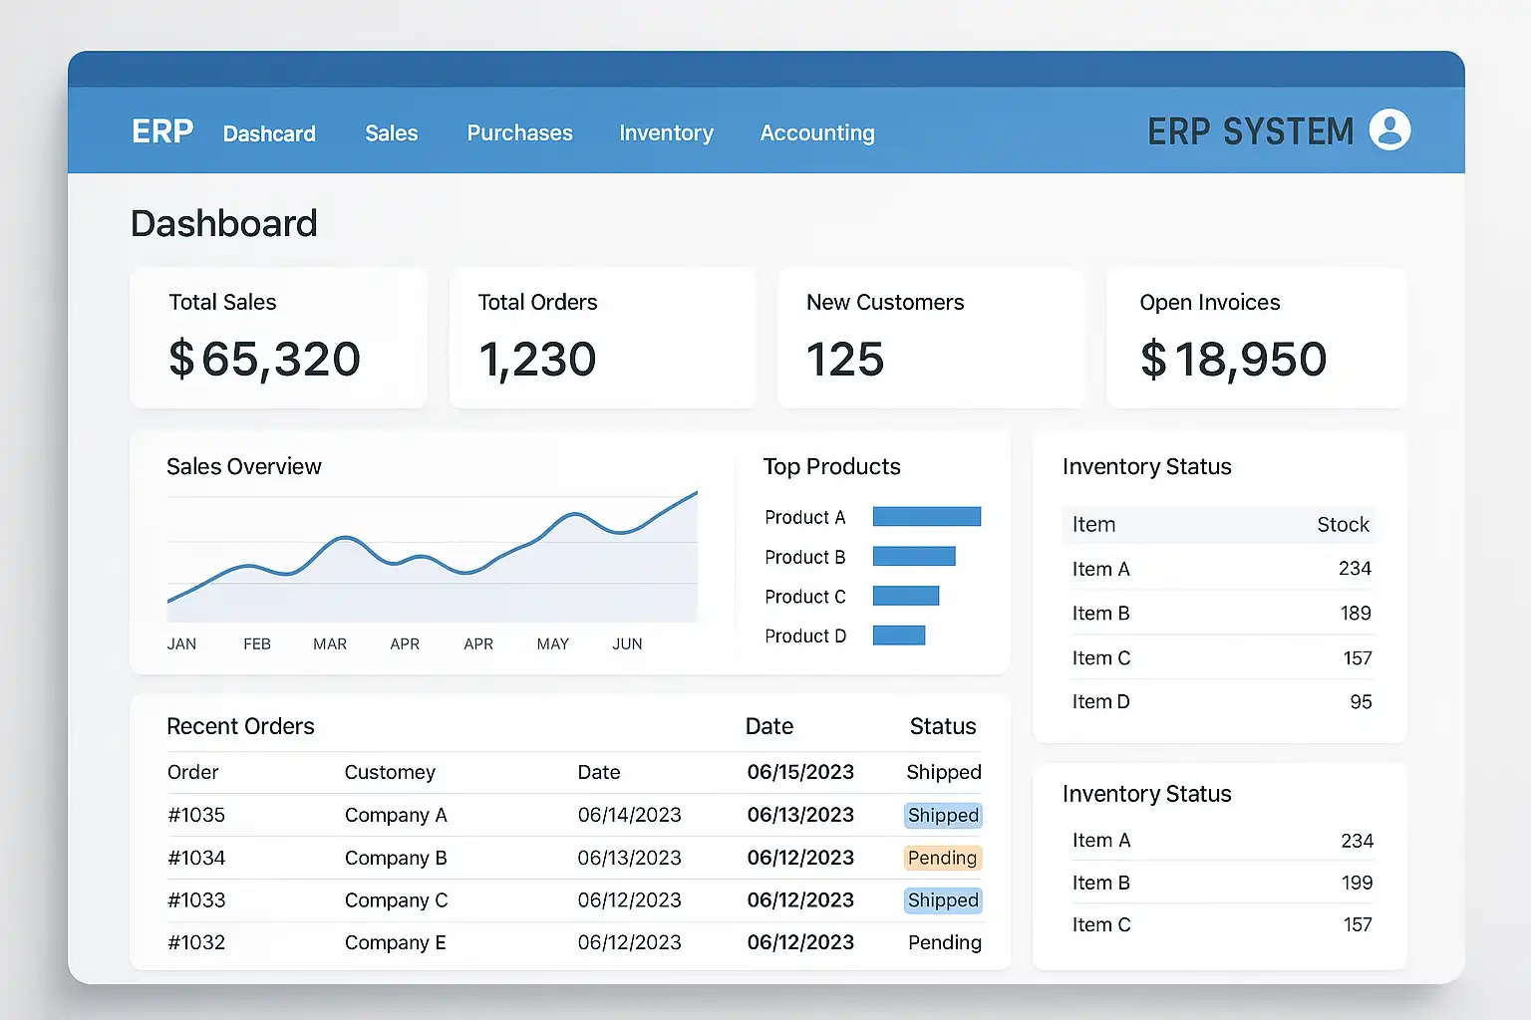Select the Product A bar in Top Products

click(x=926, y=516)
